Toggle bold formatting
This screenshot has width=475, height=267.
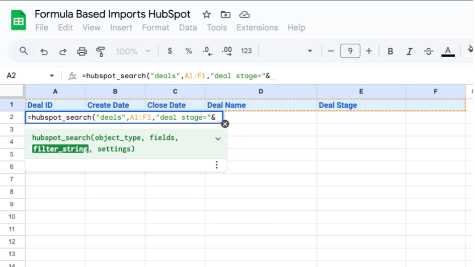coord(390,51)
